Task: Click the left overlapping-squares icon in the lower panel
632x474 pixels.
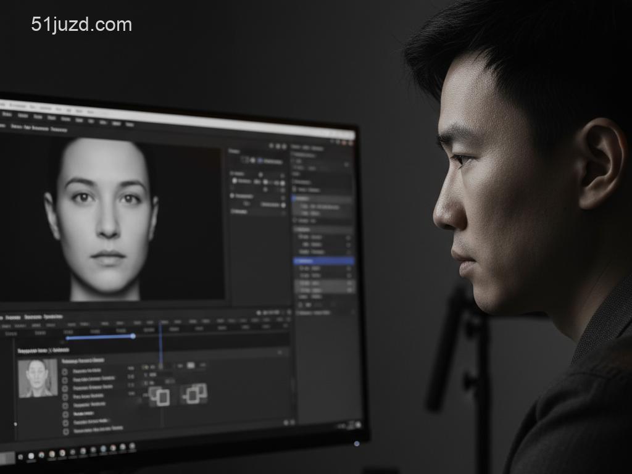Action: [x=159, y=396]
